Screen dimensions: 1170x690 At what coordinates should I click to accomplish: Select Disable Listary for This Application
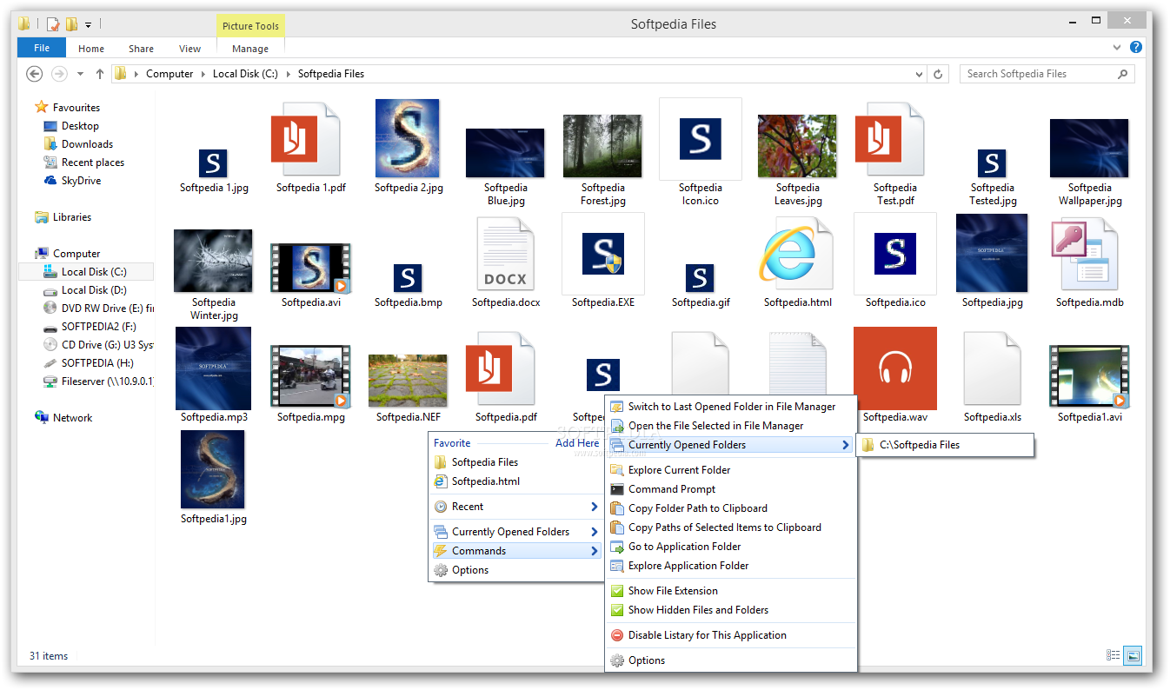(x=707, y=635)
